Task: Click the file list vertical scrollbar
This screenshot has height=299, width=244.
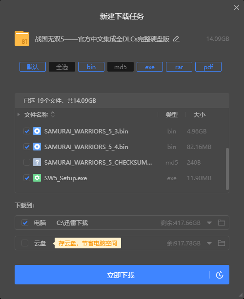Action: click(227, 169)
